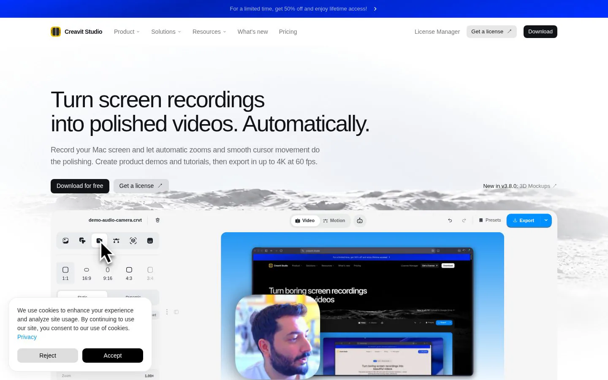
Task: Expand the Resources menu
Action: 209,32
